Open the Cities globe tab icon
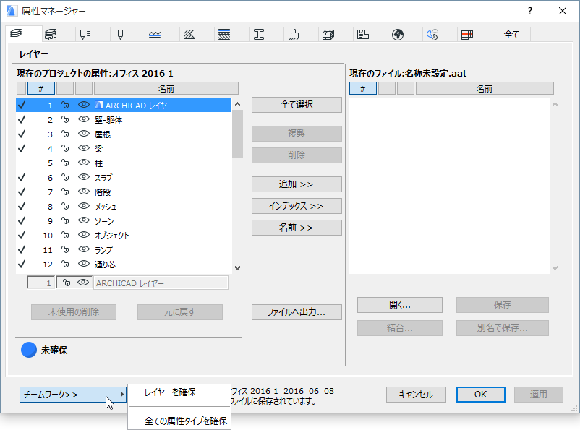The height and width of the screenshot is (430, 580). point(398,35)
